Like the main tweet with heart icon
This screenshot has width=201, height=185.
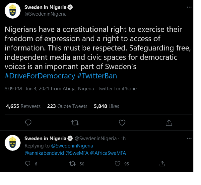click(122, 123)
